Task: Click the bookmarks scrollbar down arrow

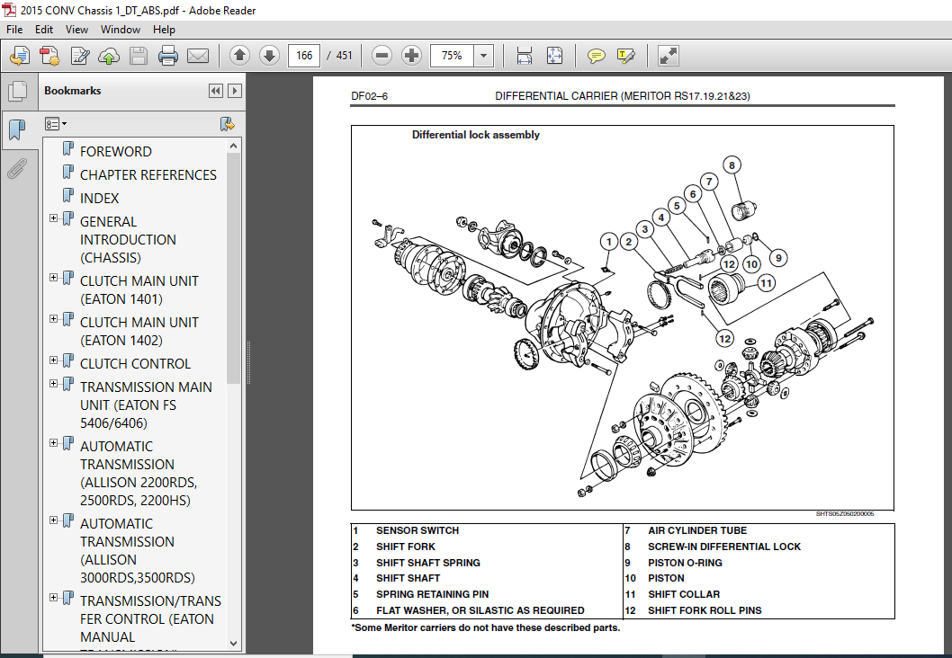Action: [x=234, y=643]
